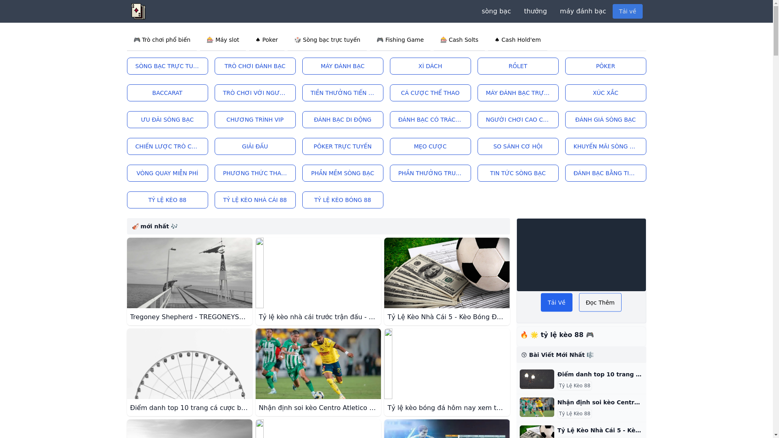
Task: Open sidebar post Điểm danh top 10 trang
Action: tap(600, 374)
